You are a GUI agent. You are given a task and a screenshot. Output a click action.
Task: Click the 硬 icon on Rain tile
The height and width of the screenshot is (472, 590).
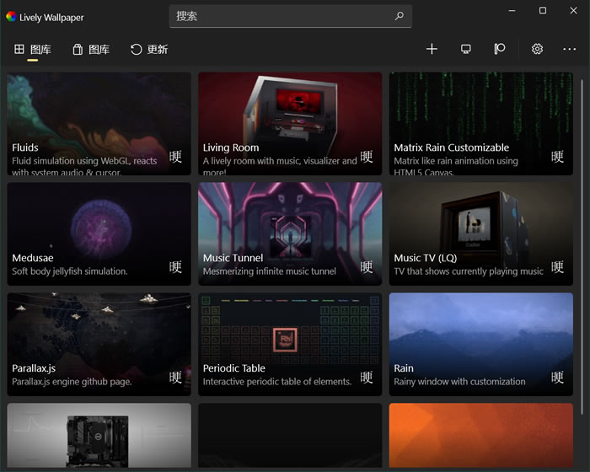[x=557, y=378]
